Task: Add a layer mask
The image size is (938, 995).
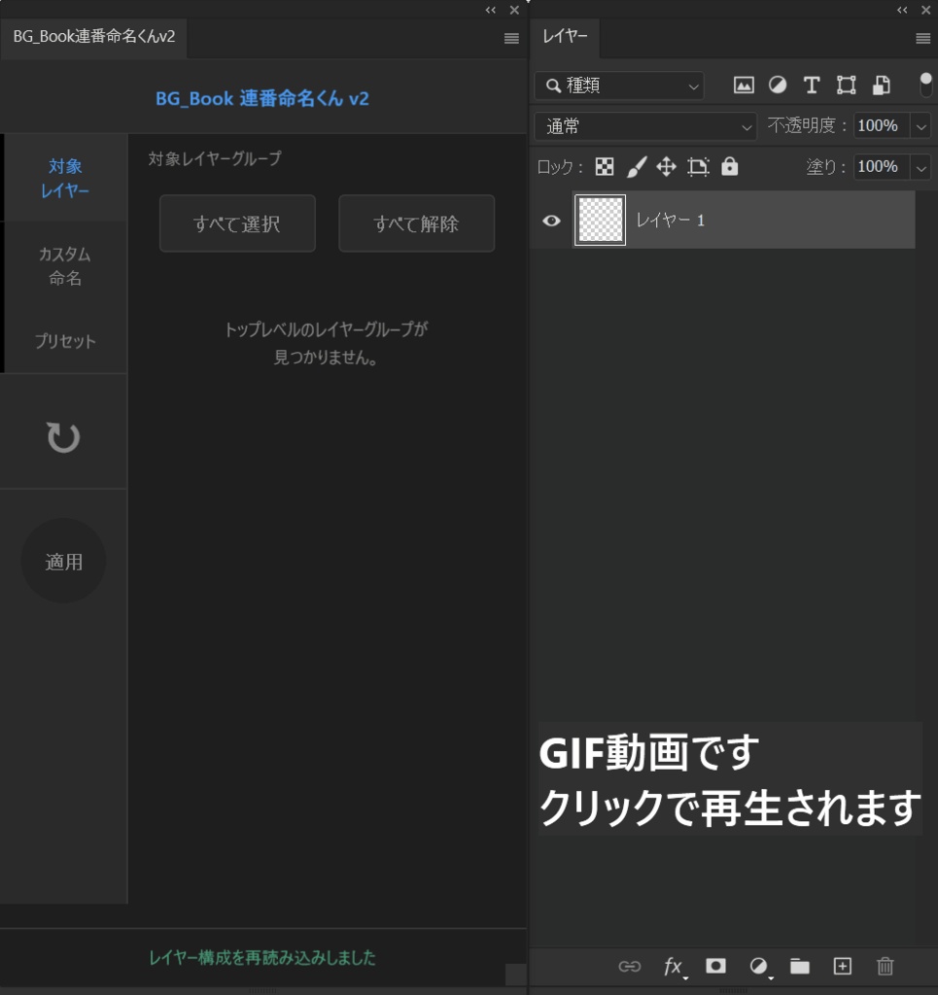Action: pyautogui.click(x=715, y=966)
